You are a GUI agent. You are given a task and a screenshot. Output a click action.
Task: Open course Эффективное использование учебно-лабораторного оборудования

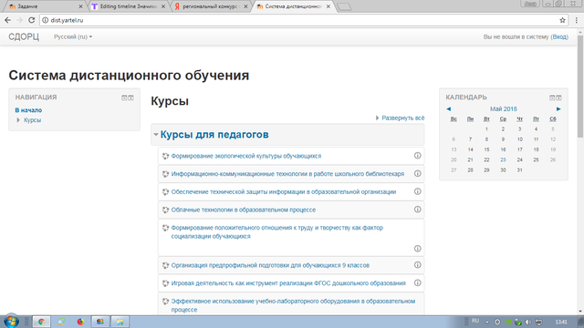[293, 305]
